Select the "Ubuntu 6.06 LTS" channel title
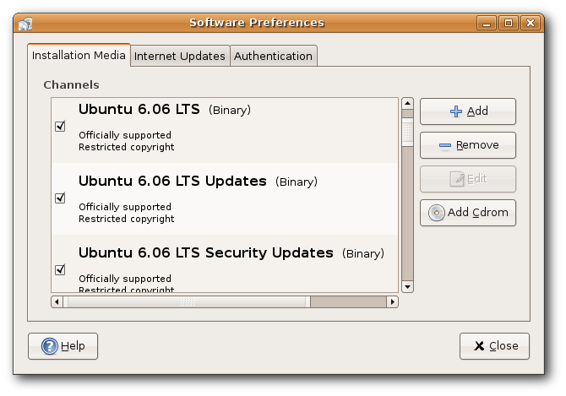566x396 pixels. 139,109
